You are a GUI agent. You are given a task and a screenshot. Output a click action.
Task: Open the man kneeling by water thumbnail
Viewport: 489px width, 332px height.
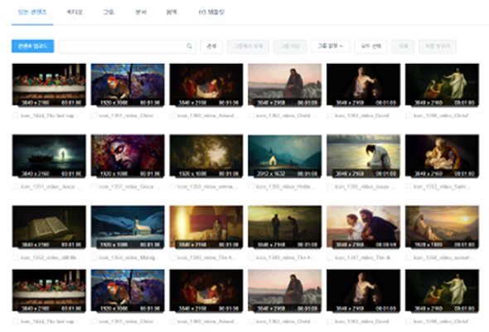[x=363, y=156]
